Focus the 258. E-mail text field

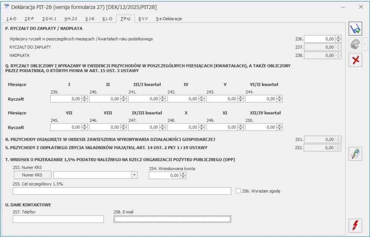click(x=172, y=219)
